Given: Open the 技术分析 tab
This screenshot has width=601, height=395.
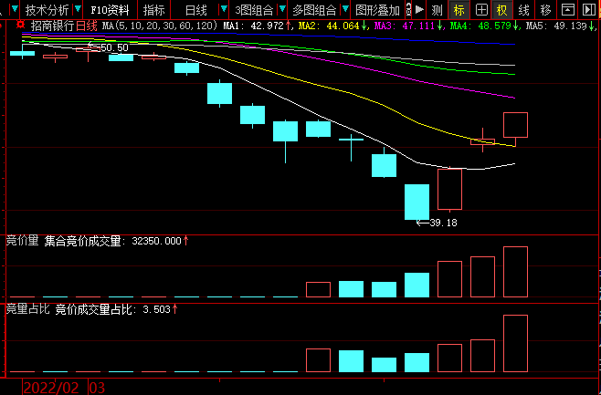Looking at the screenshot, I should (47, 10).
